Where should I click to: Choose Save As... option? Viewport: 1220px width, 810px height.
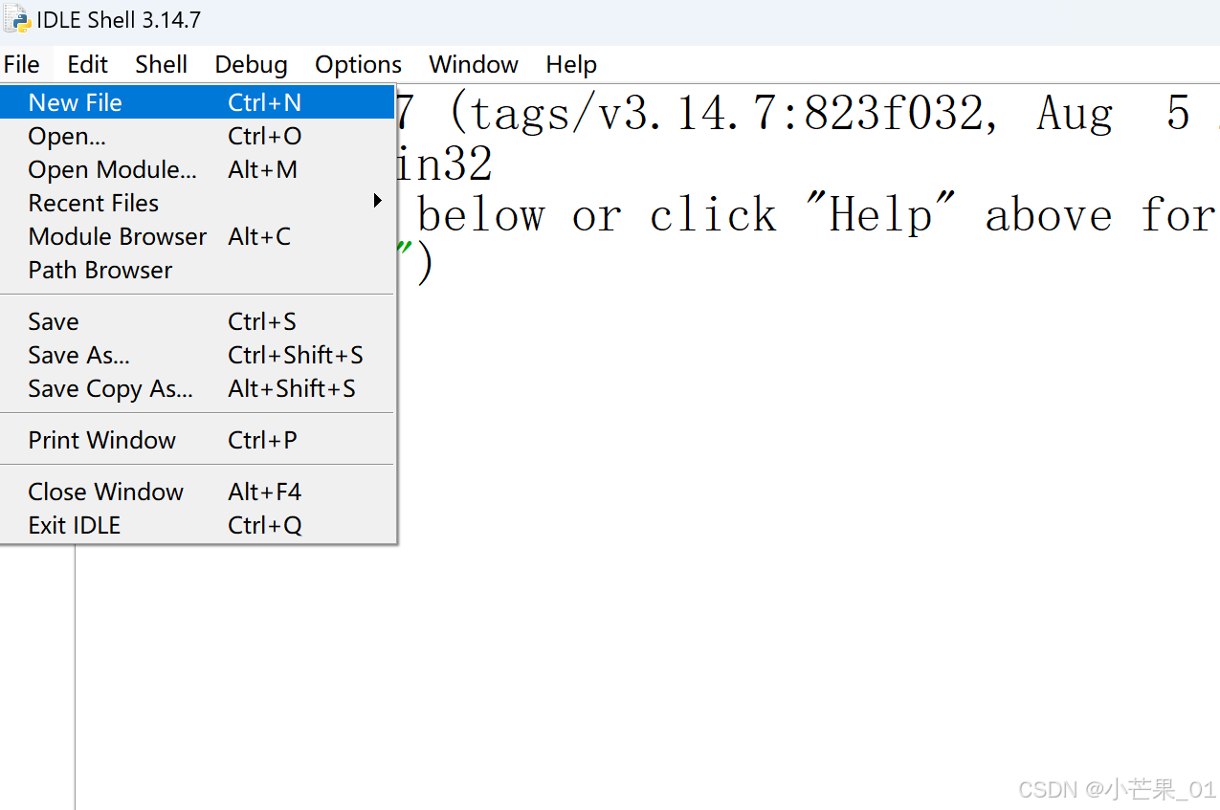[197, 355]
